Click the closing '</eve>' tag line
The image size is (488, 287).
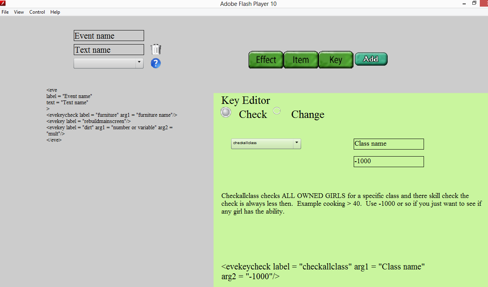pos(54,140)
